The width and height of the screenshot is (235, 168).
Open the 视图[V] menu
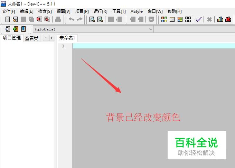tap(63, 11)
